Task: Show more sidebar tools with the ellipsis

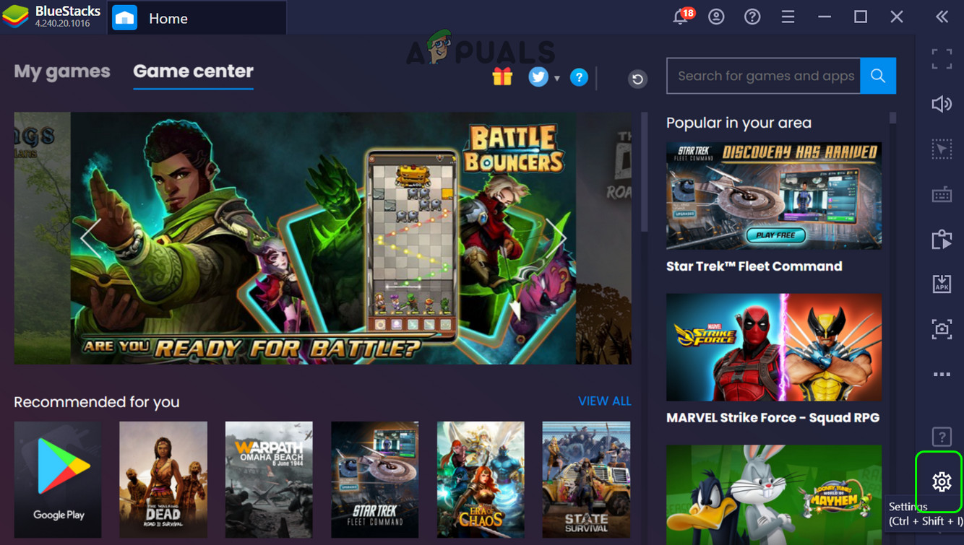Action: point(942,374)
